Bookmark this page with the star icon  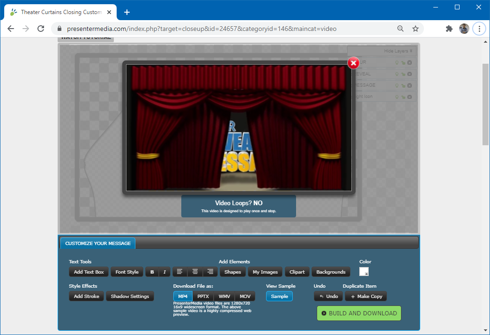(415, 29)
